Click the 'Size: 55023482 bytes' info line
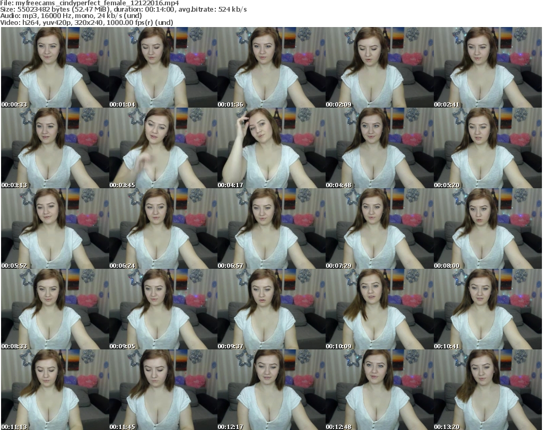Screen dimensions: 543x430 123,10
